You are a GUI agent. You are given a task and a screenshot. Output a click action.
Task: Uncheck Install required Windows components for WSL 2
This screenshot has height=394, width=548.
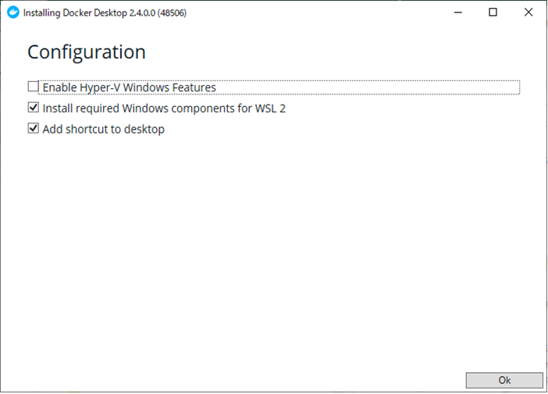(34, 108)
